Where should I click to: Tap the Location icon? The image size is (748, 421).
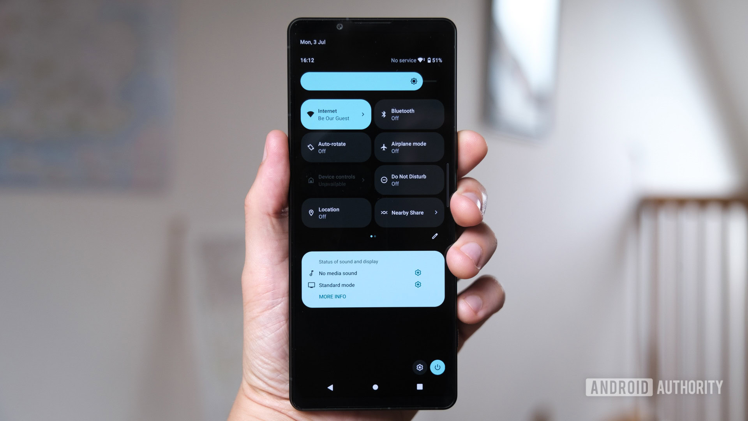tap(311, 212)
